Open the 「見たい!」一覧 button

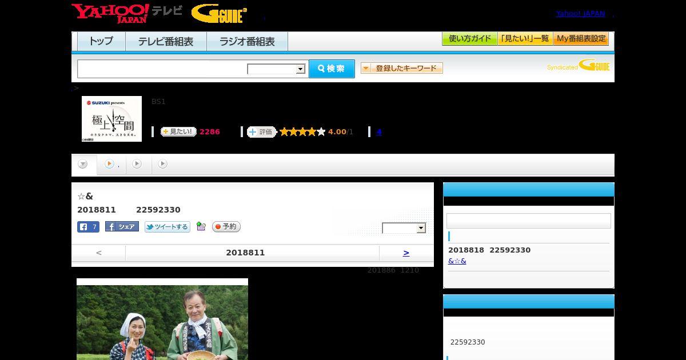tap(525, 39)
